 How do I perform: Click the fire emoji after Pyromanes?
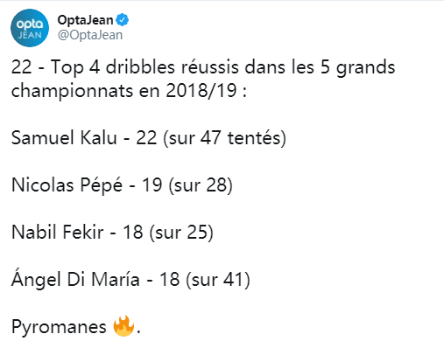click(x=123, y=326)
